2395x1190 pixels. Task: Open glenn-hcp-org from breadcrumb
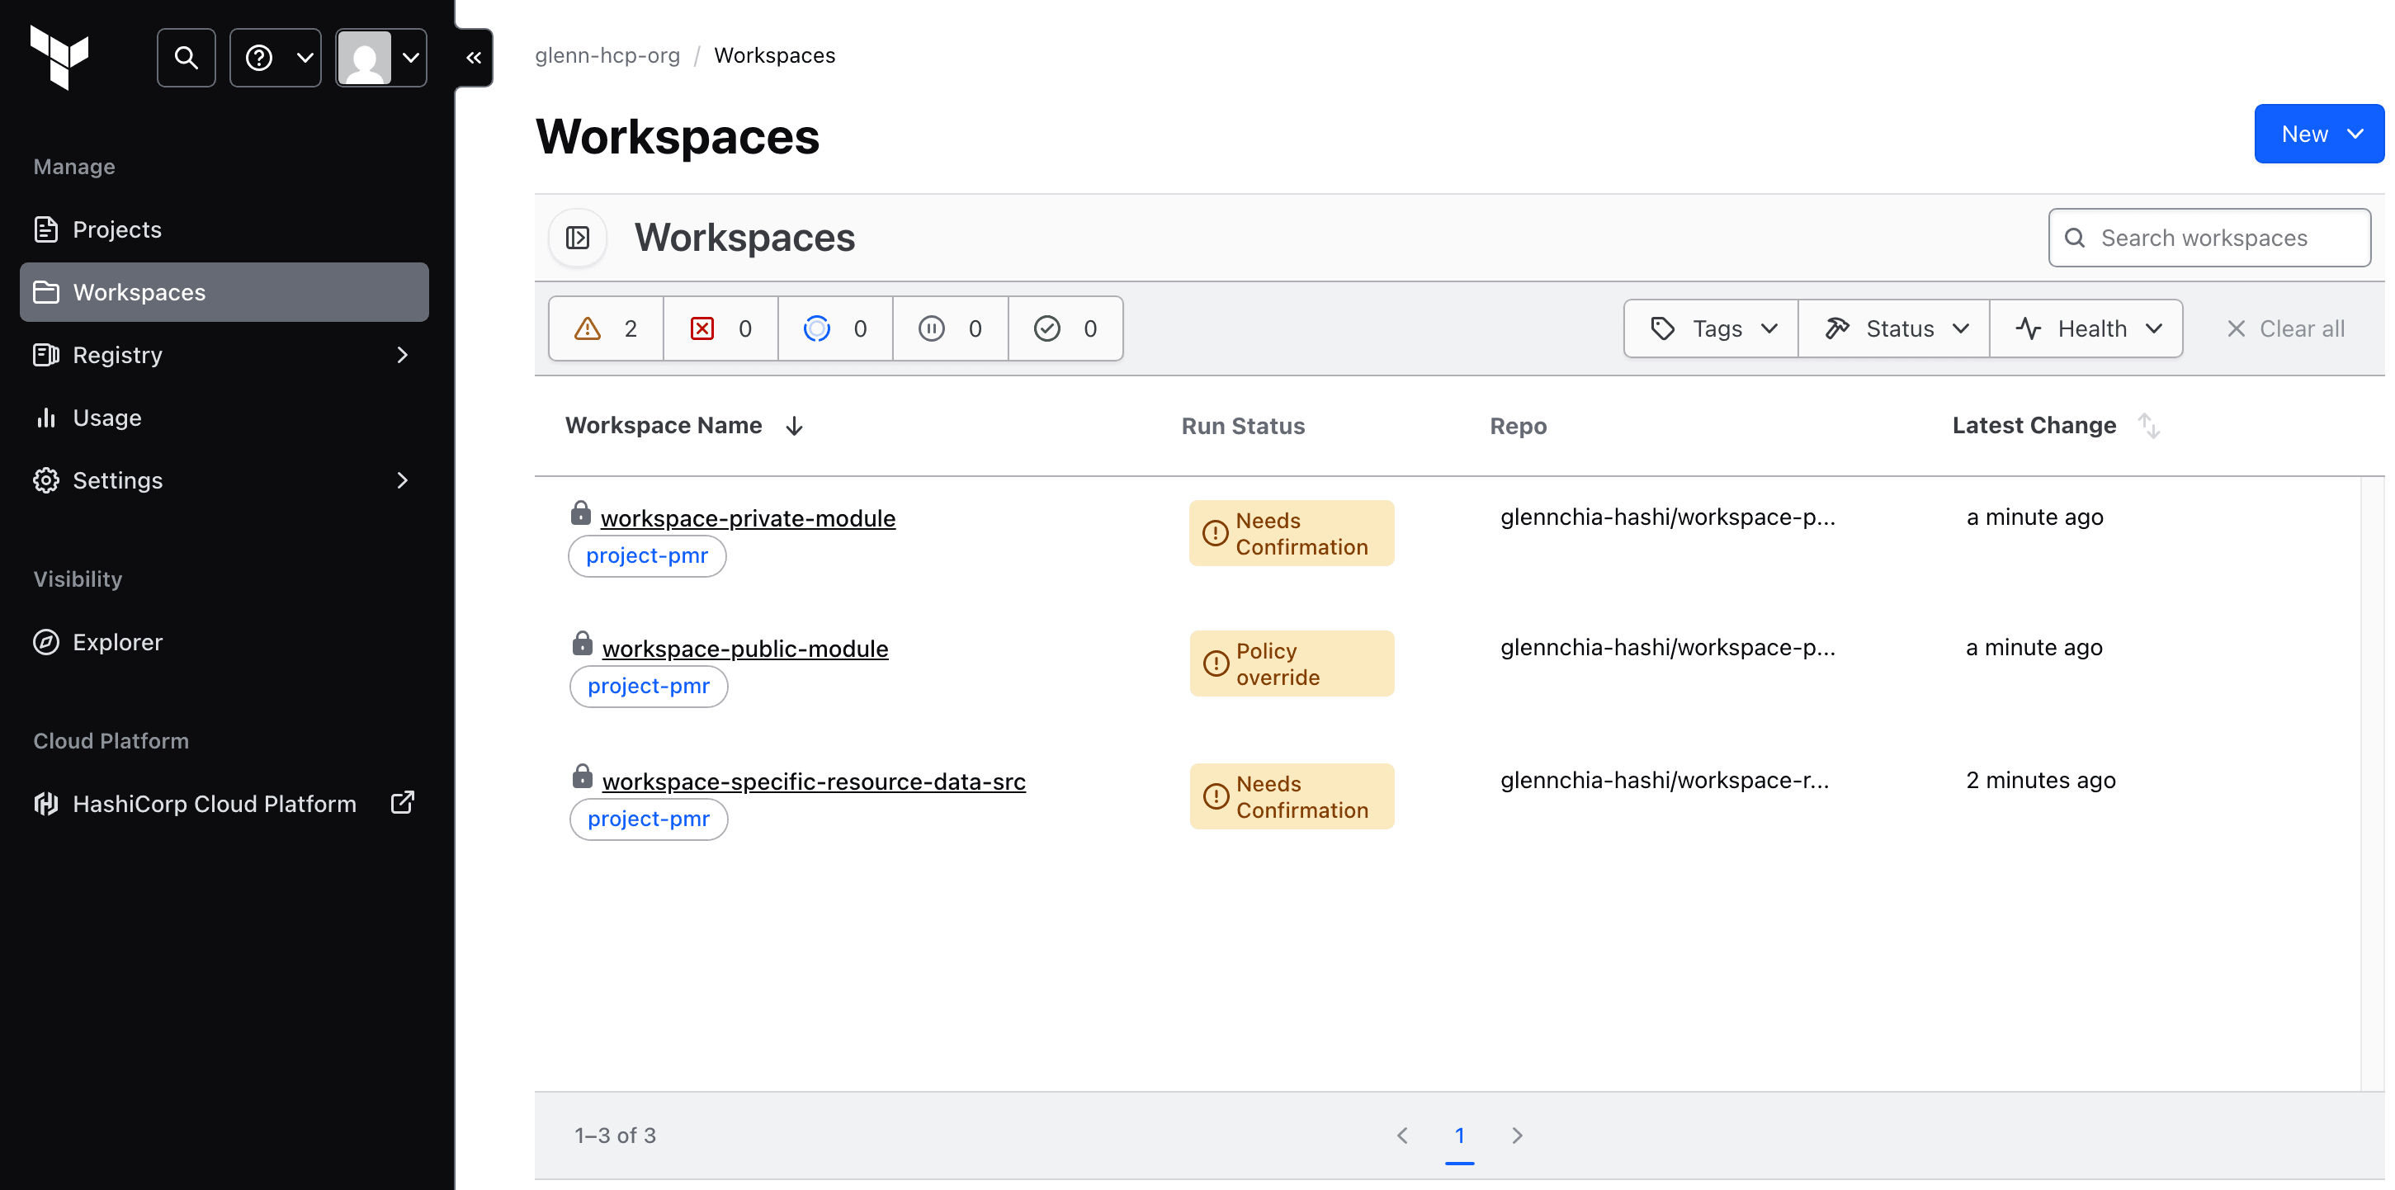608,54
